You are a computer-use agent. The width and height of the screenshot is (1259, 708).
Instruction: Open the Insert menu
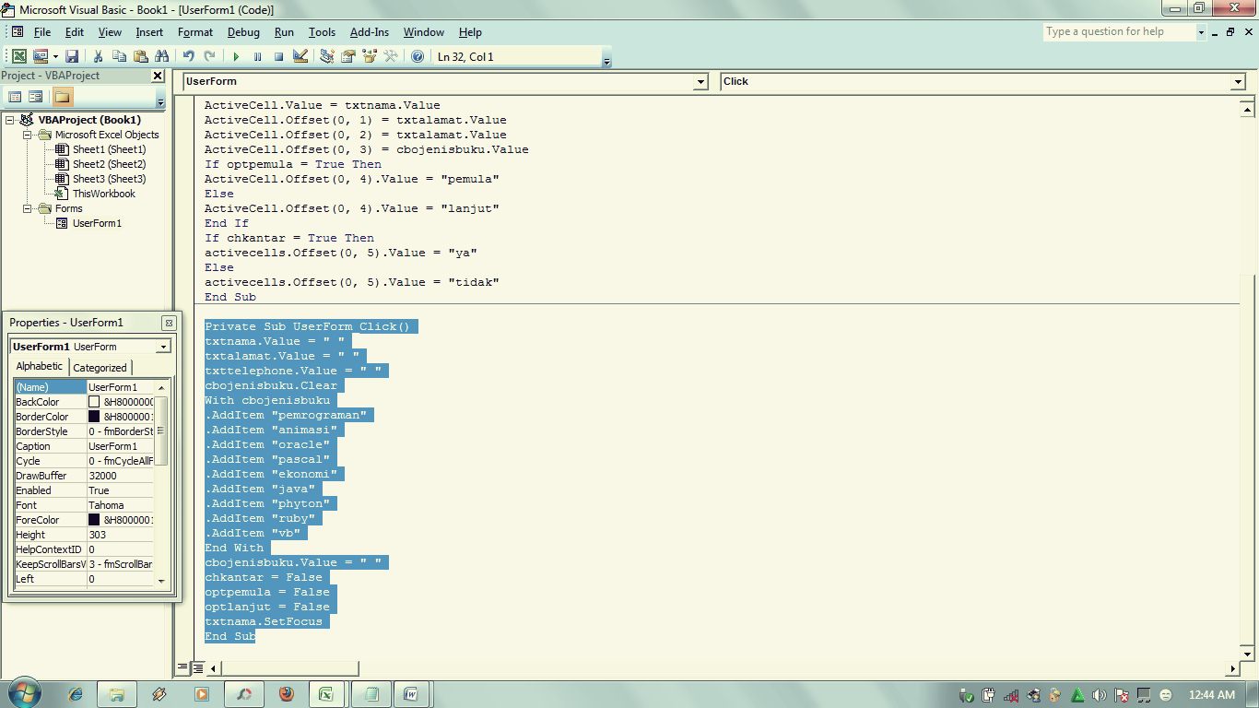coord(149,31)
